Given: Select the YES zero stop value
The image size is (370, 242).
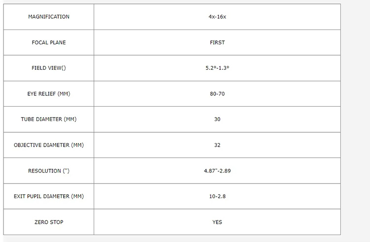Looking at the screenshot, I should pyautogui.click(x=217, y=222).
